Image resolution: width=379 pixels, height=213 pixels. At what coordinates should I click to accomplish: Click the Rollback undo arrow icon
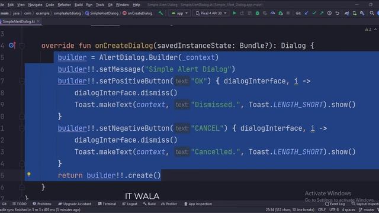(x=337, y=13)
